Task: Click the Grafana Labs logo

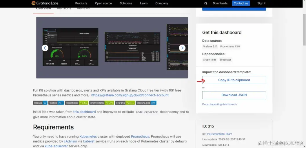Action: (x=45, y=3)
